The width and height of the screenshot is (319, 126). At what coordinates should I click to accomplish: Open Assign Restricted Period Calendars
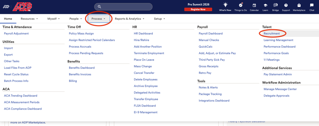pyautogui.click(x=92, y=40)
